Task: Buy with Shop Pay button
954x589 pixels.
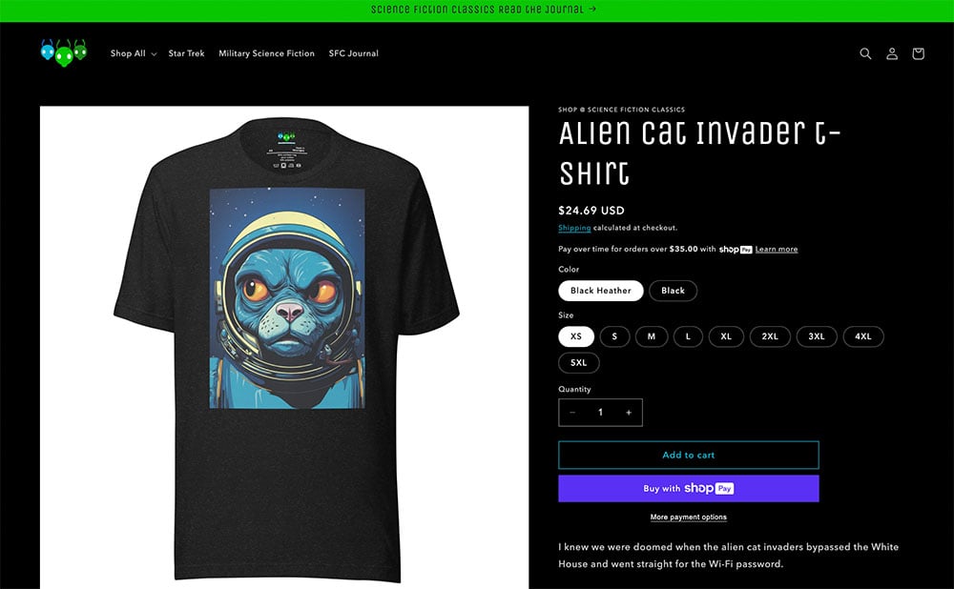Action: [x=689, y=488]
